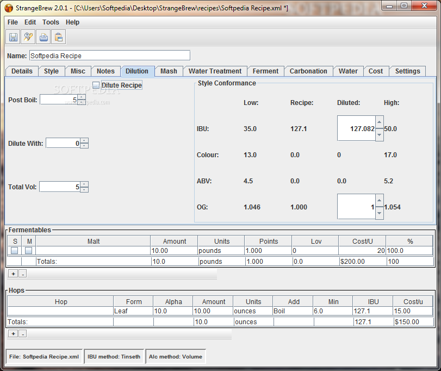441x371 pixels.
Task: Click the hop Cost/u cell 15.00
Action: click(413, 311)
